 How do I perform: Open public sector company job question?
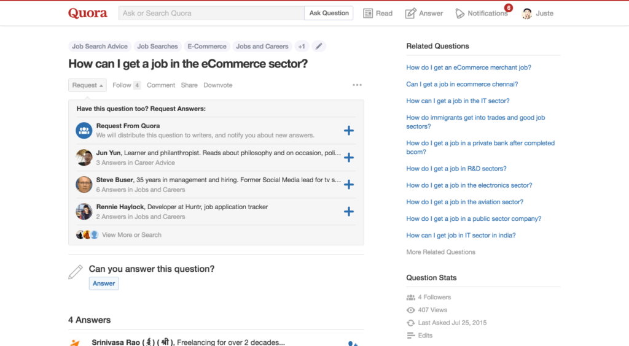pos(474,218)
